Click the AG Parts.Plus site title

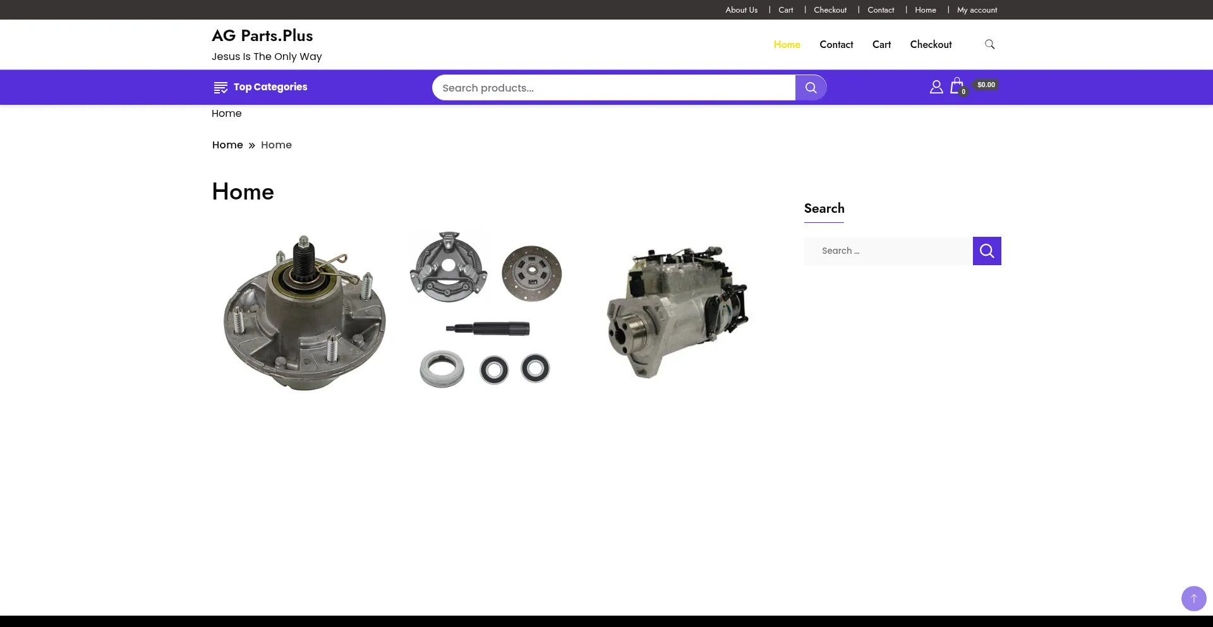tap(262, 36)
